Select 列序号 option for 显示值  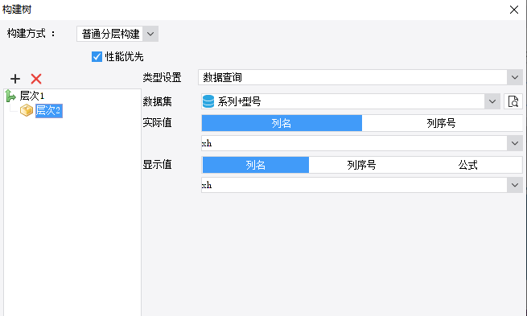(x=361, y=165)
